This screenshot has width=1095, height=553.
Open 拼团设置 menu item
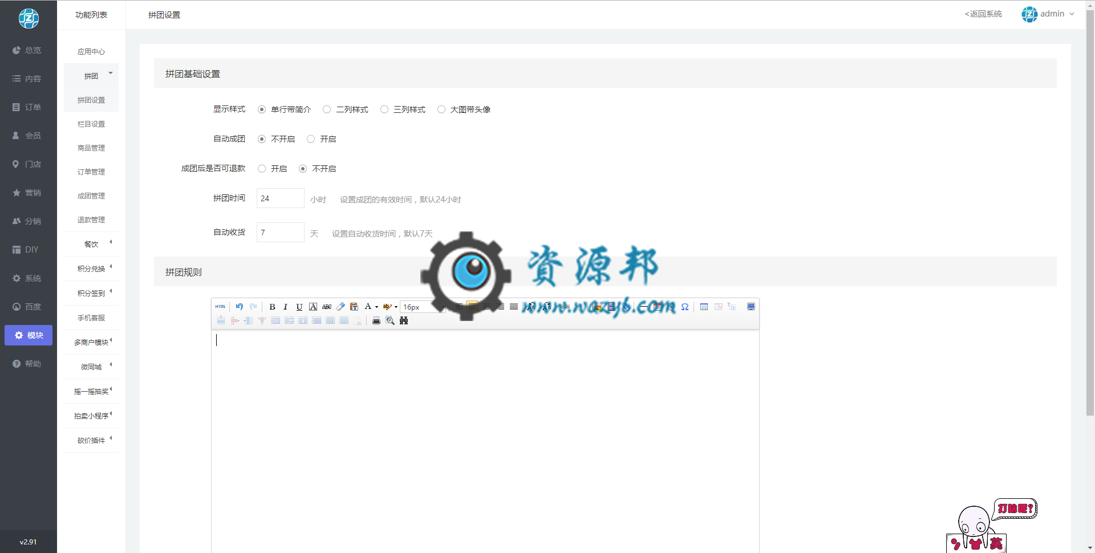(91, 100)
